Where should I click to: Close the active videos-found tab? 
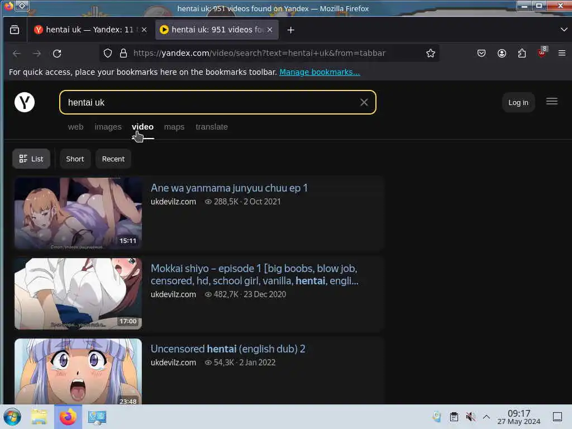pos(270,30)
